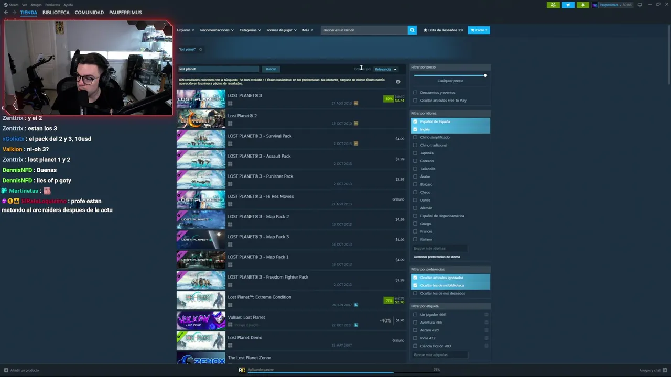Open the PAUPERRIMUS profile tab
The height and width of the screenshot is (377, 671).
(x=125, y=12)
